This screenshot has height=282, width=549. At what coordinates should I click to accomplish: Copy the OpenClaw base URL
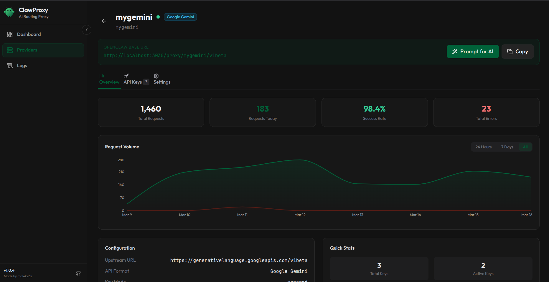517,52
